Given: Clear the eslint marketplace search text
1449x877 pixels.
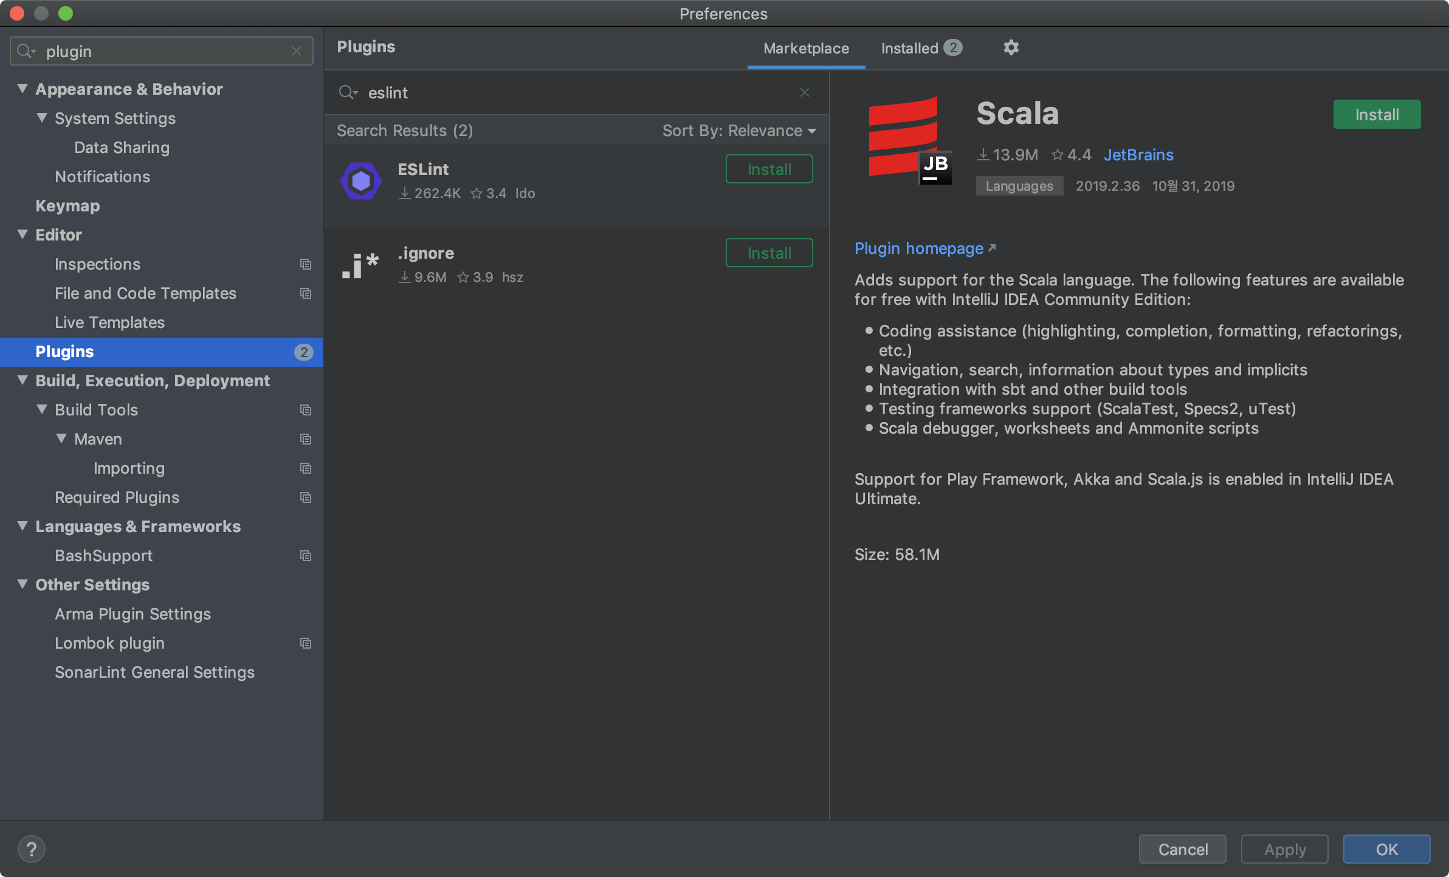Looking at the screenshot, I should tap(804, 92).
